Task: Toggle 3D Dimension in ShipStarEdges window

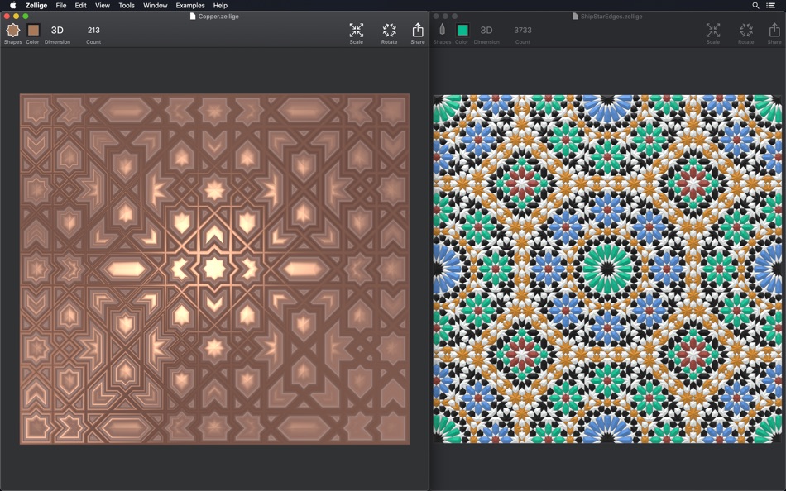Action: 486,31
